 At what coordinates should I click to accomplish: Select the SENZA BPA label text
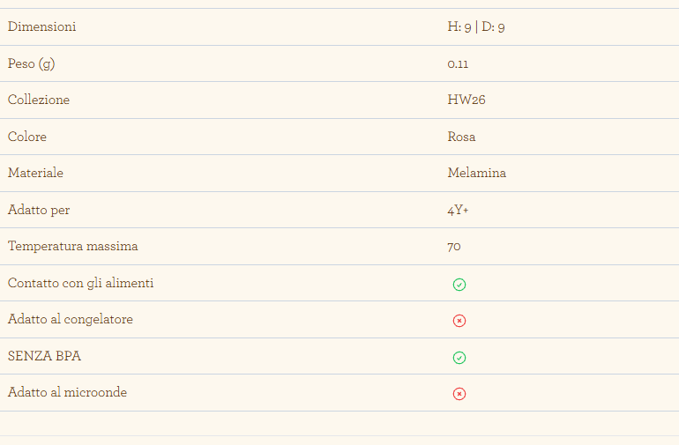[44, 356]
